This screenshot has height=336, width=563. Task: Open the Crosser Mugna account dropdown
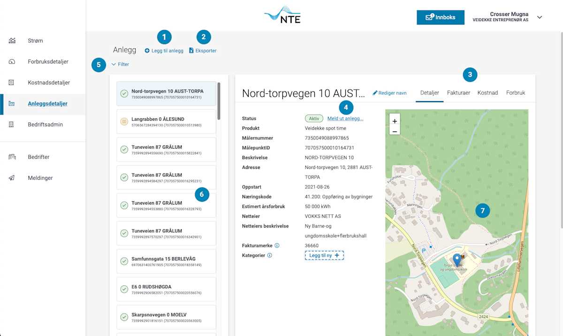(x=539, y=17)
